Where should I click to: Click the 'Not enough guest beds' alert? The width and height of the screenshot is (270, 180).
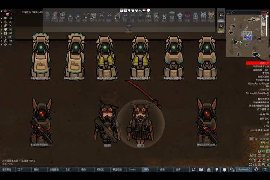tap(257, 93)
